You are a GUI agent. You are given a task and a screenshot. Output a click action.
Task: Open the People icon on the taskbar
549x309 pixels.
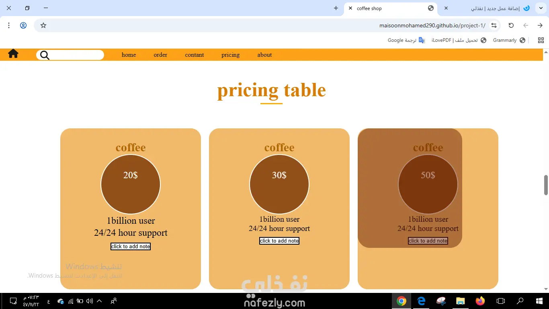tap(114, 301)
